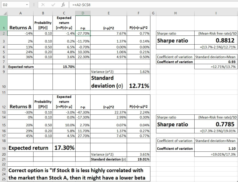238x182 pixels.
Task: Open the Insert Function fx icon
Action: [63, 5]
